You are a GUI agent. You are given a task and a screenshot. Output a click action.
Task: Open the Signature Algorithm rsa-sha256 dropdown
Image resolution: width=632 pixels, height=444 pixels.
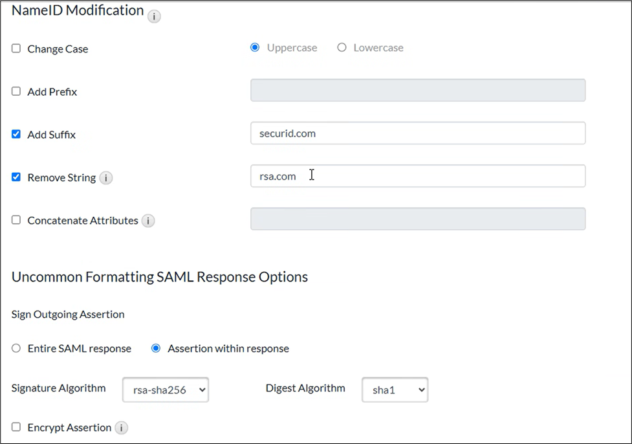tap(166, 390)
